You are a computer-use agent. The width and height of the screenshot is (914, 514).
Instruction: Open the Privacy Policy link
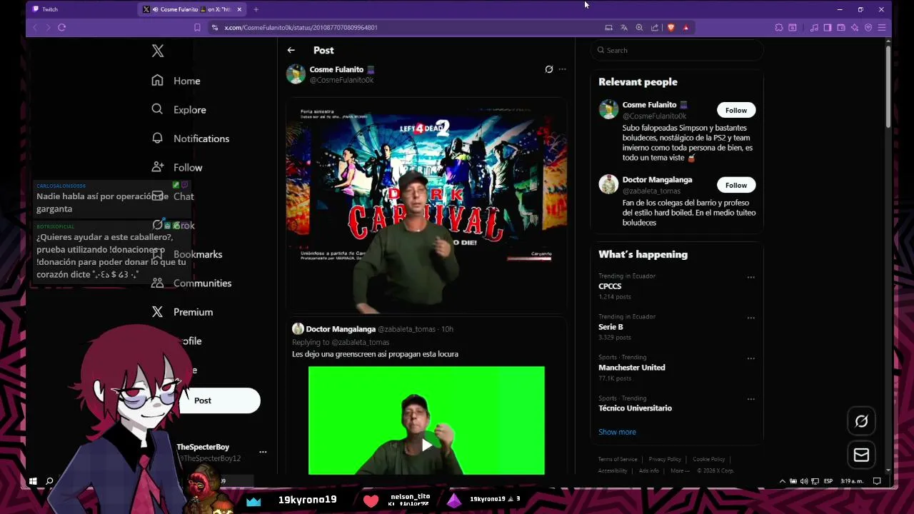(x=665, y=459)
